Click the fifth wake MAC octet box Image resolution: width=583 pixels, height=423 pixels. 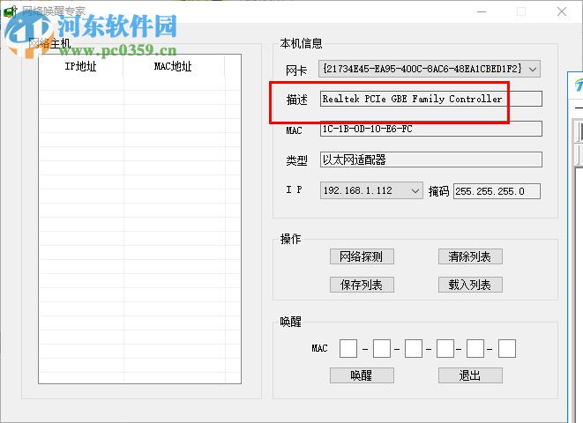coord(475,348)
